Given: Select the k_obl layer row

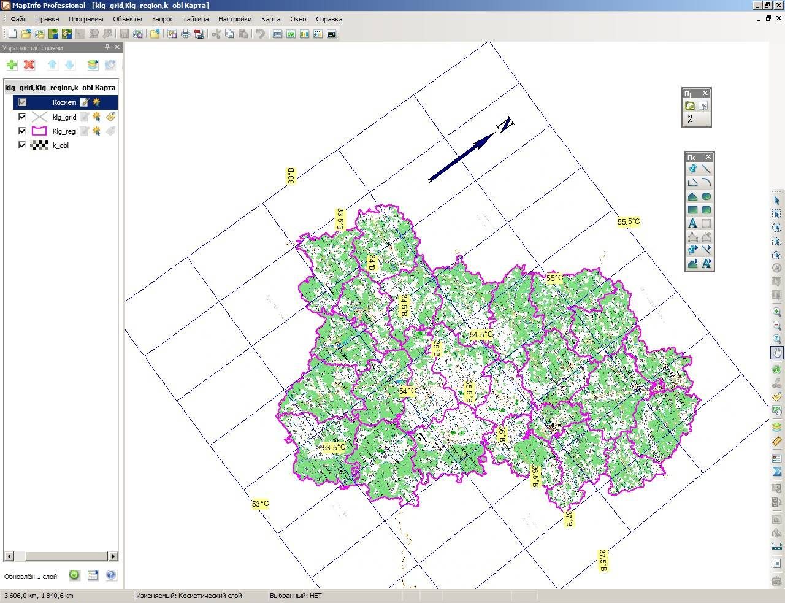Looking at the screenshot, I should [x=61, y=145].
